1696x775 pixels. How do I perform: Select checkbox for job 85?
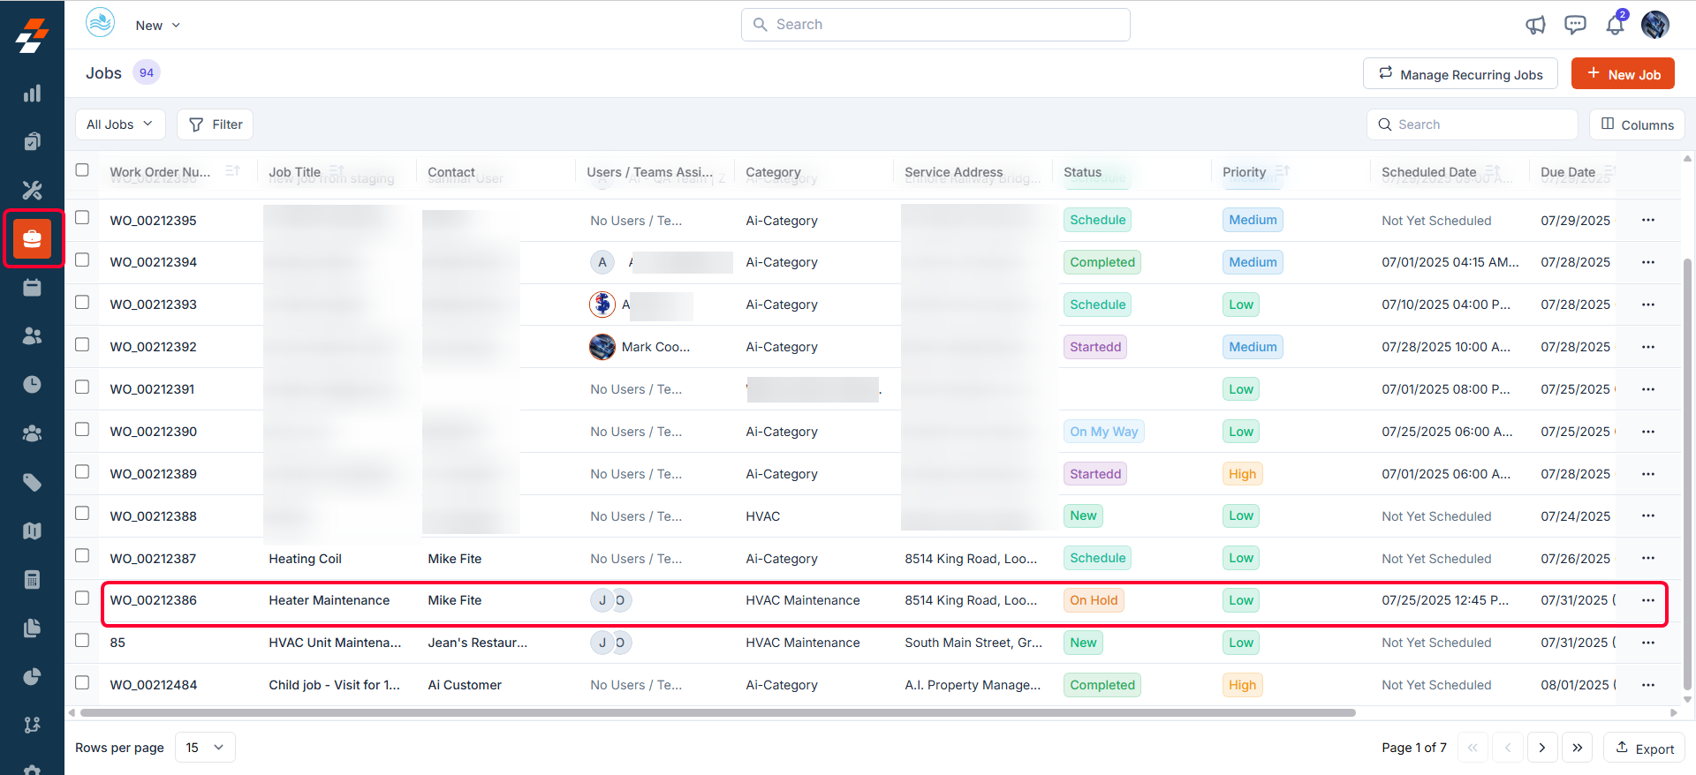click(x=82, y=640)
